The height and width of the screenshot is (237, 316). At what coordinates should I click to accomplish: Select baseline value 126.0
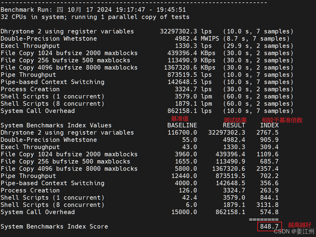pyautogui.click(x=188, y=191)
